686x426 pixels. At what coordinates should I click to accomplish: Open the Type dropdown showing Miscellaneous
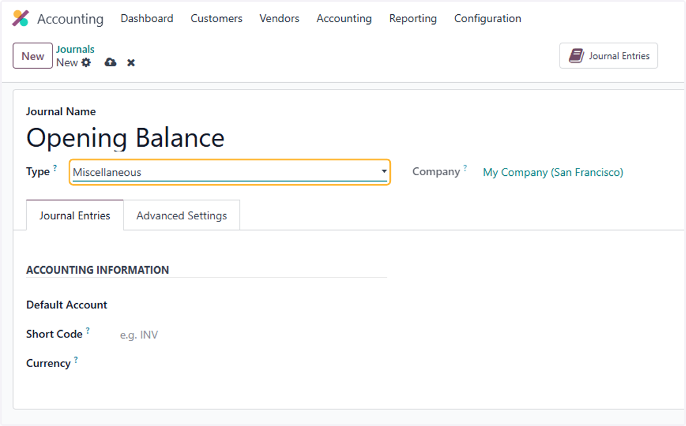pos(230,172)
